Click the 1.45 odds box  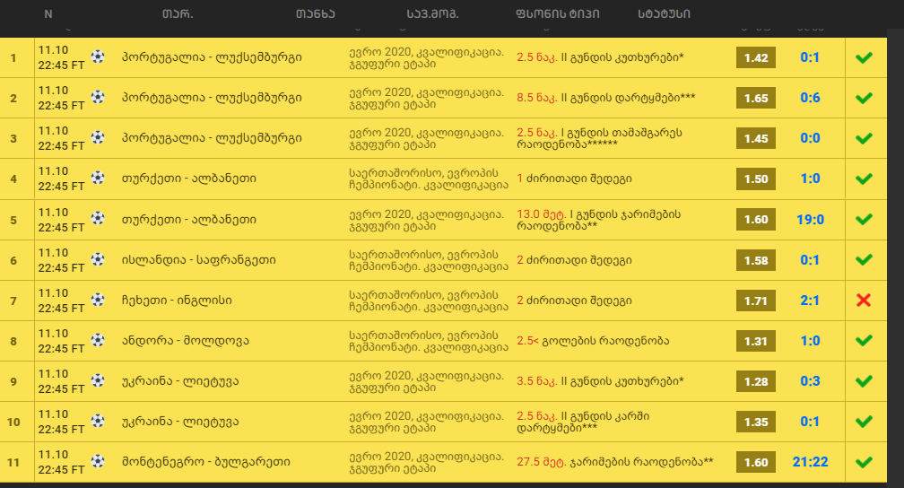[756, 138]
